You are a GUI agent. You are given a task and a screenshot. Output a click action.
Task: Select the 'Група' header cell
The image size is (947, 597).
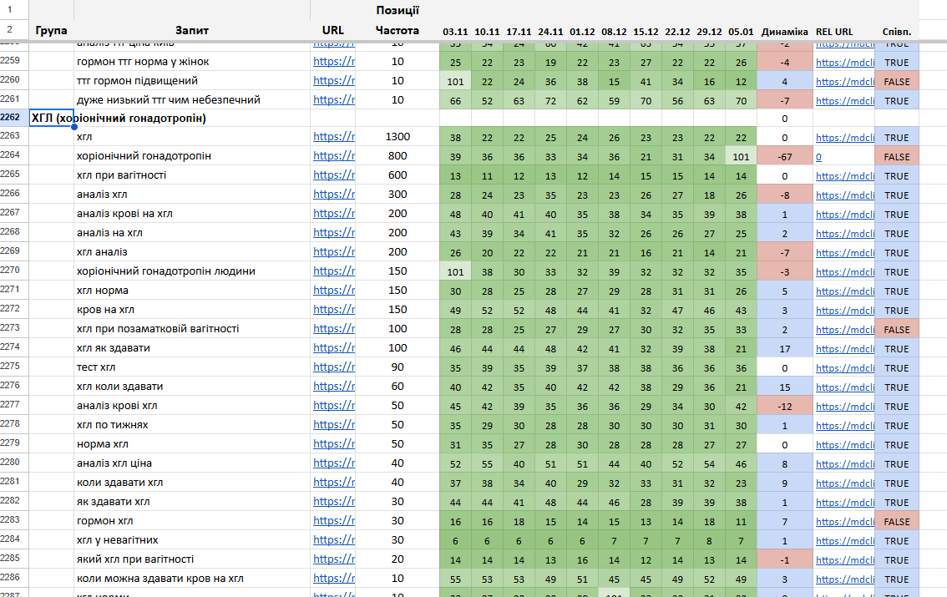(52, 31)
